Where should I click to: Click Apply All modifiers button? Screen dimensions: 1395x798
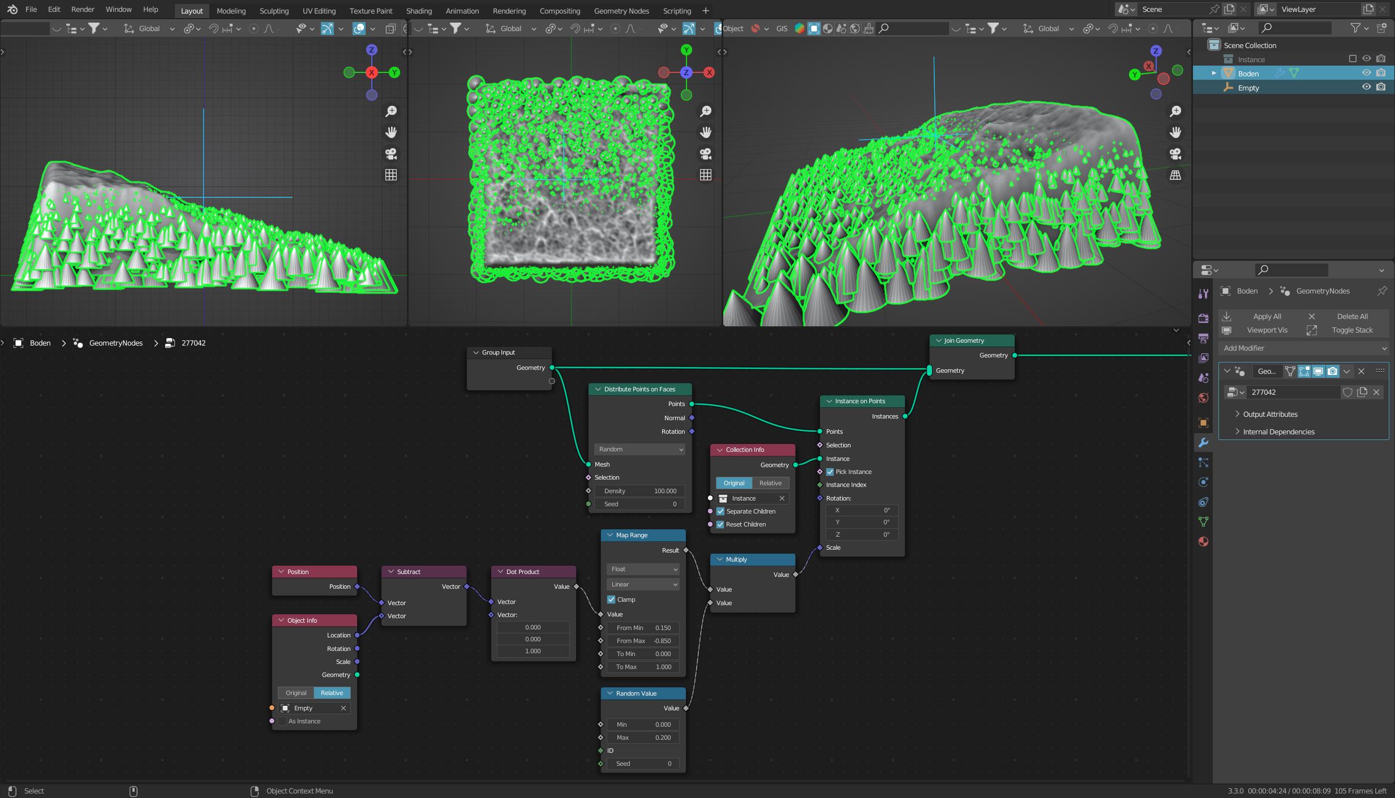pyautogui.click(x=1260, y=316)
